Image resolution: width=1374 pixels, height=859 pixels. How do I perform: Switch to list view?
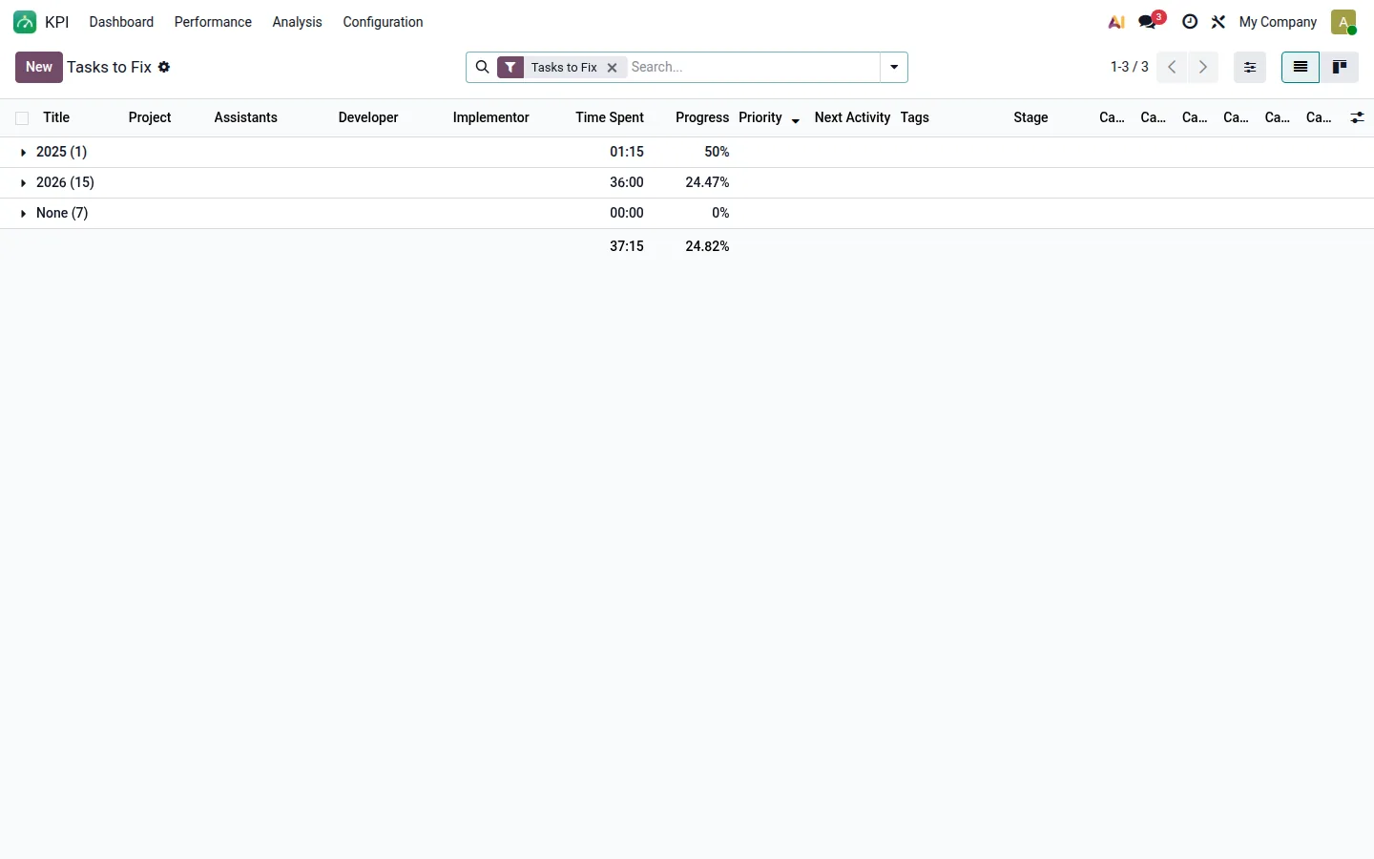(x=1301, y=67)
